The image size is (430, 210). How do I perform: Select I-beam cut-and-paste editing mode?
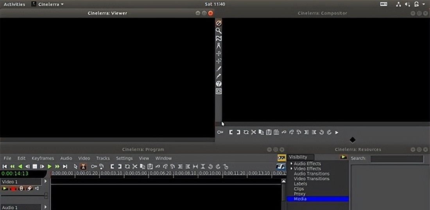(x=83, y=166)
